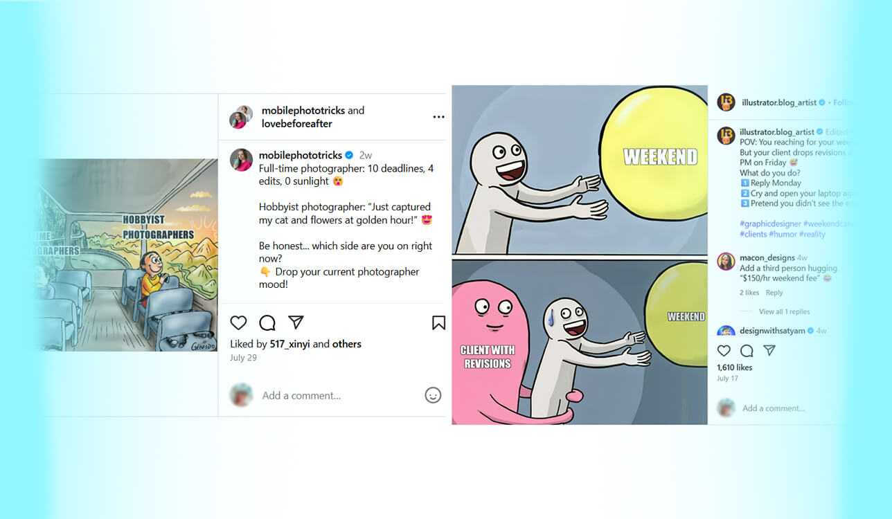Screen dimensions: 892x519
Task: View the 1,610 likes list
Action: 735,367
